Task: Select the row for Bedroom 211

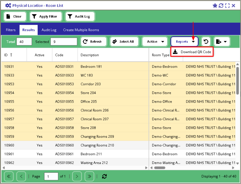Action: coord(91,154)
